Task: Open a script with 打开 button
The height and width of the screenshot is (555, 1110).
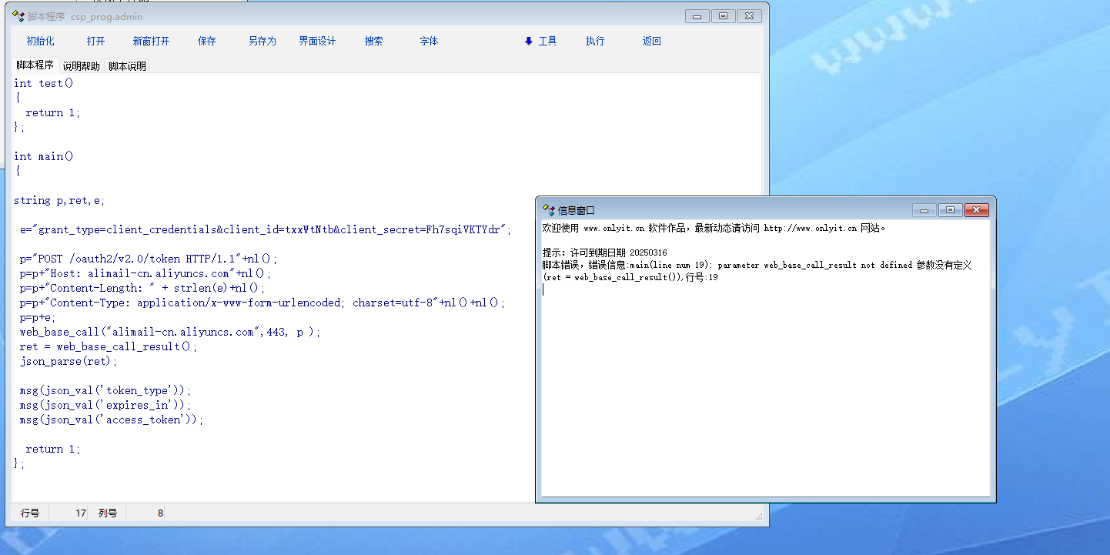Action: pos(95,42)
